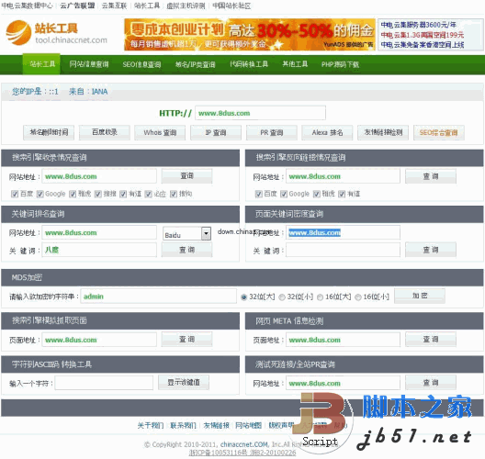The width and height of the screenshot is (485, 459).
Task: Open the 网站地图 footer link
Action: click(x=248, y=425)
